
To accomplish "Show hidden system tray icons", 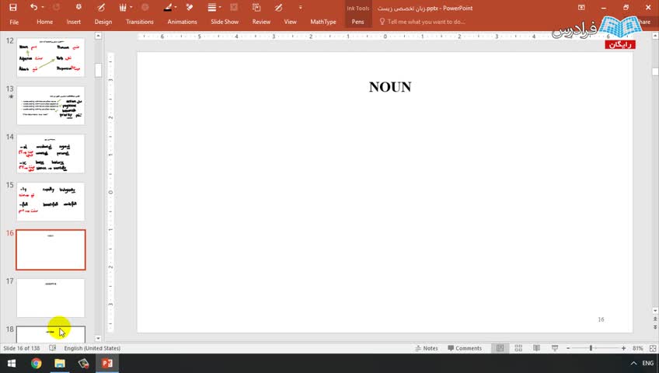I will tap(633, 363).
